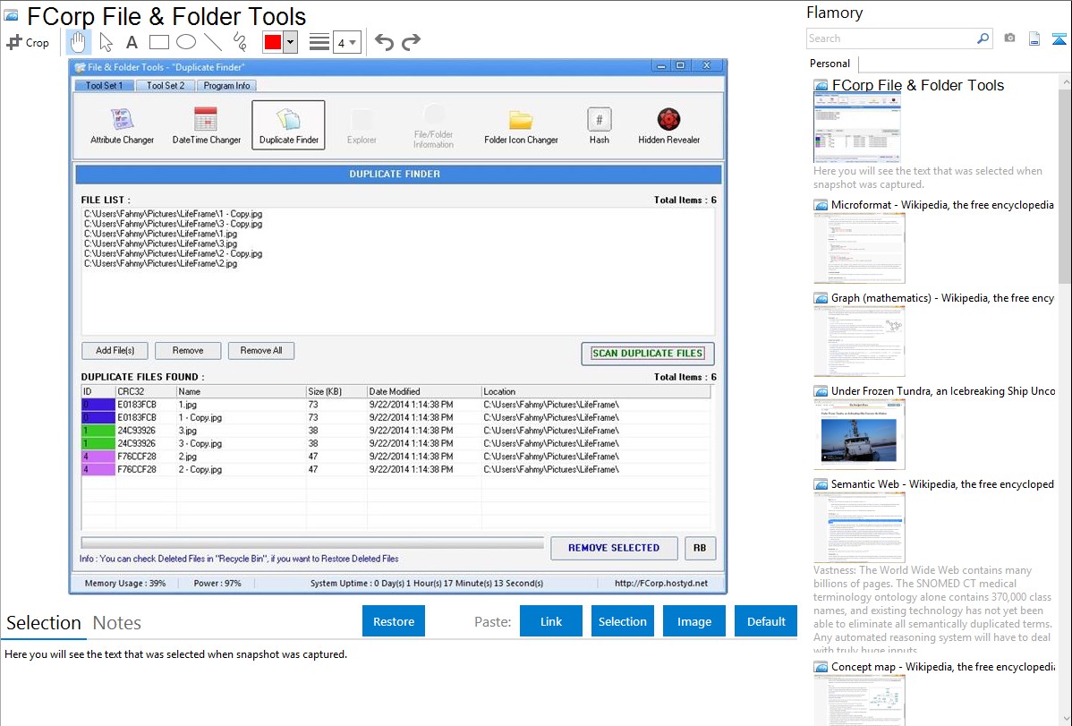The width and height of the screenshot is (1072, 726).
Task: Click the REMOVE SELECTED button
Action: click(x=614, y=548)
